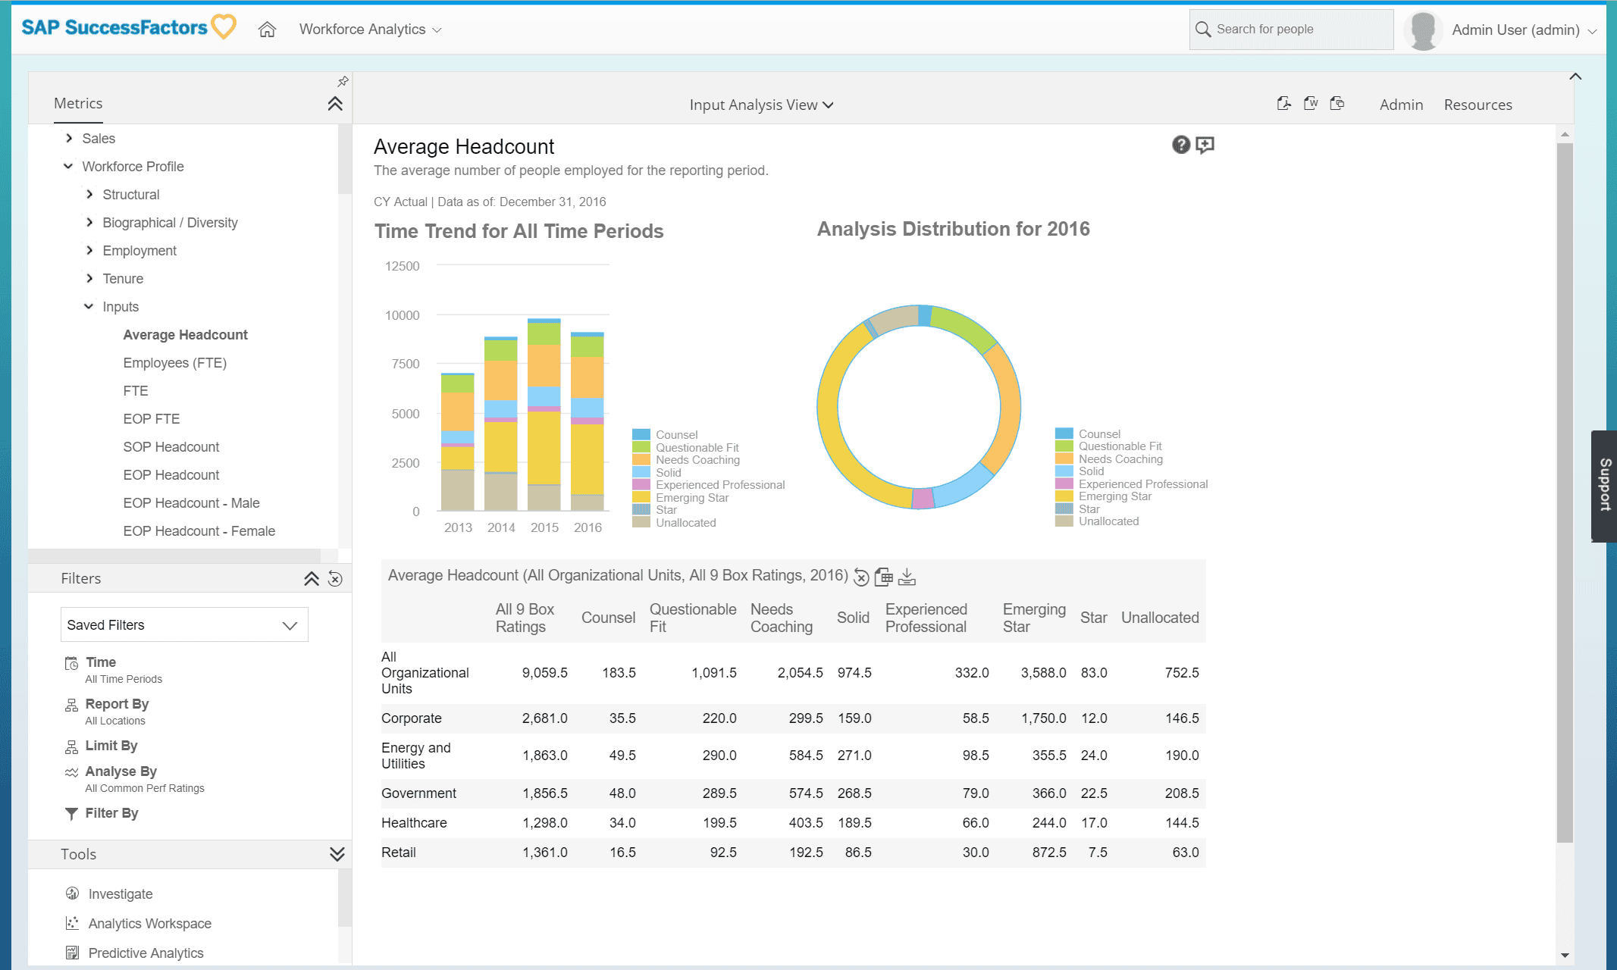Expand the Structural tree node
The width and height of the screenshot is (1617, 970).
pos(89,194)
